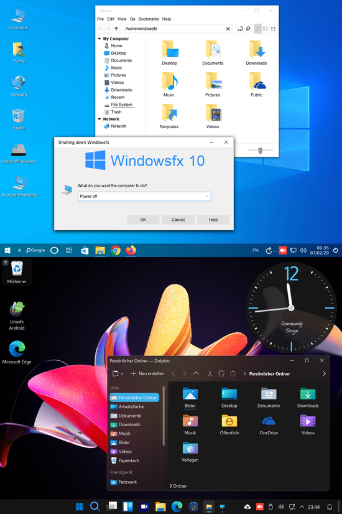Open file manager icon on upper taskbar

point(100,250)
